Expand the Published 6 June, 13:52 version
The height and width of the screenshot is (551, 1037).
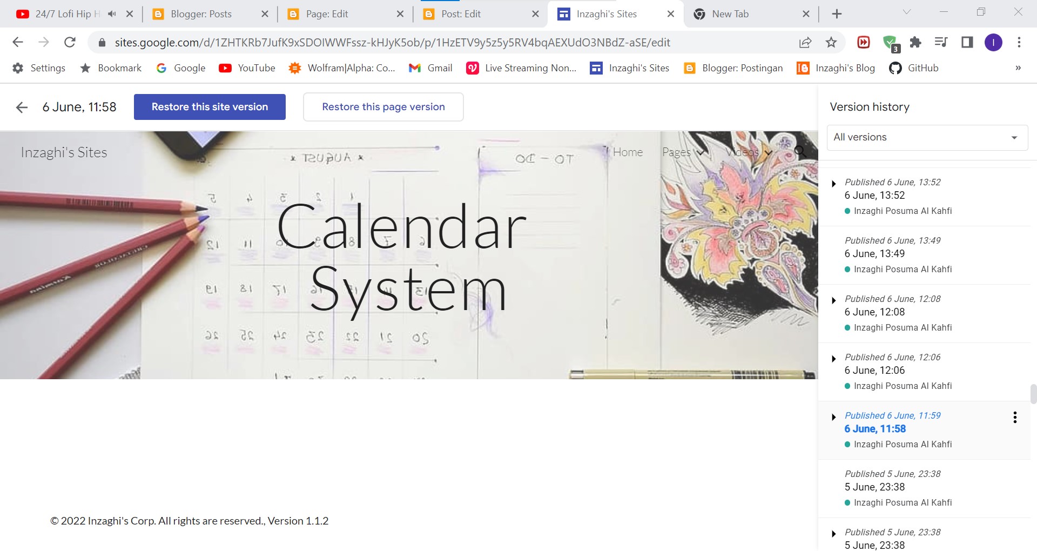point(834,184)
